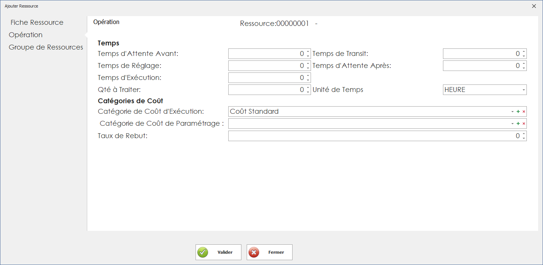Screen dimensions: 543x265
Task: Decrease Temps de Réglage value with down arrow
Action: pos(308,68)
